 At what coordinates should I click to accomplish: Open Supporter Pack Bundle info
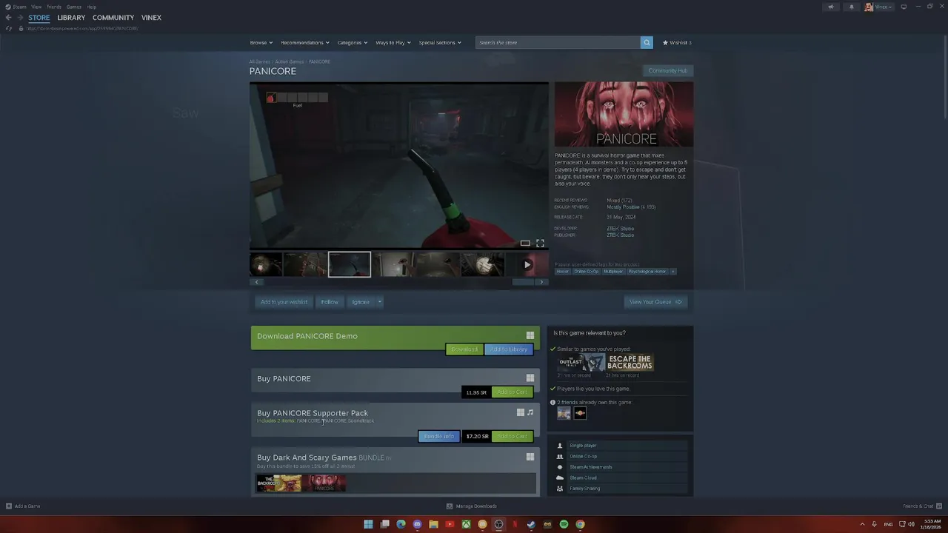(439, 437)
